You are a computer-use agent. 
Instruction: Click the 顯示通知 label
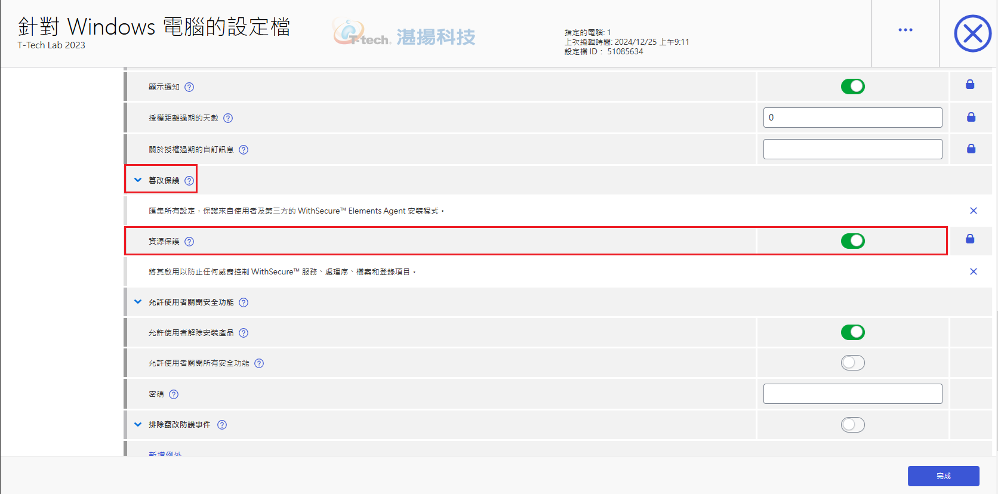164,87
